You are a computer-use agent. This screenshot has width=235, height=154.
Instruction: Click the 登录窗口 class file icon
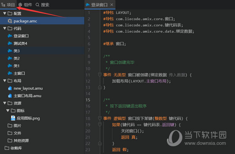[x=10, y=36]
